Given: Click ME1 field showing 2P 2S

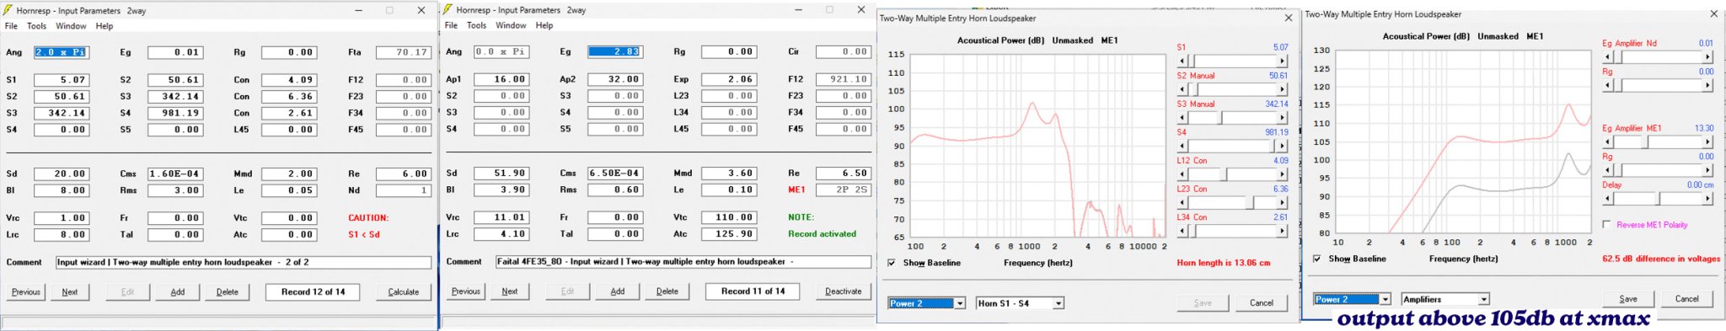Looking at the screenshot, I should click(x=844, y=190).
